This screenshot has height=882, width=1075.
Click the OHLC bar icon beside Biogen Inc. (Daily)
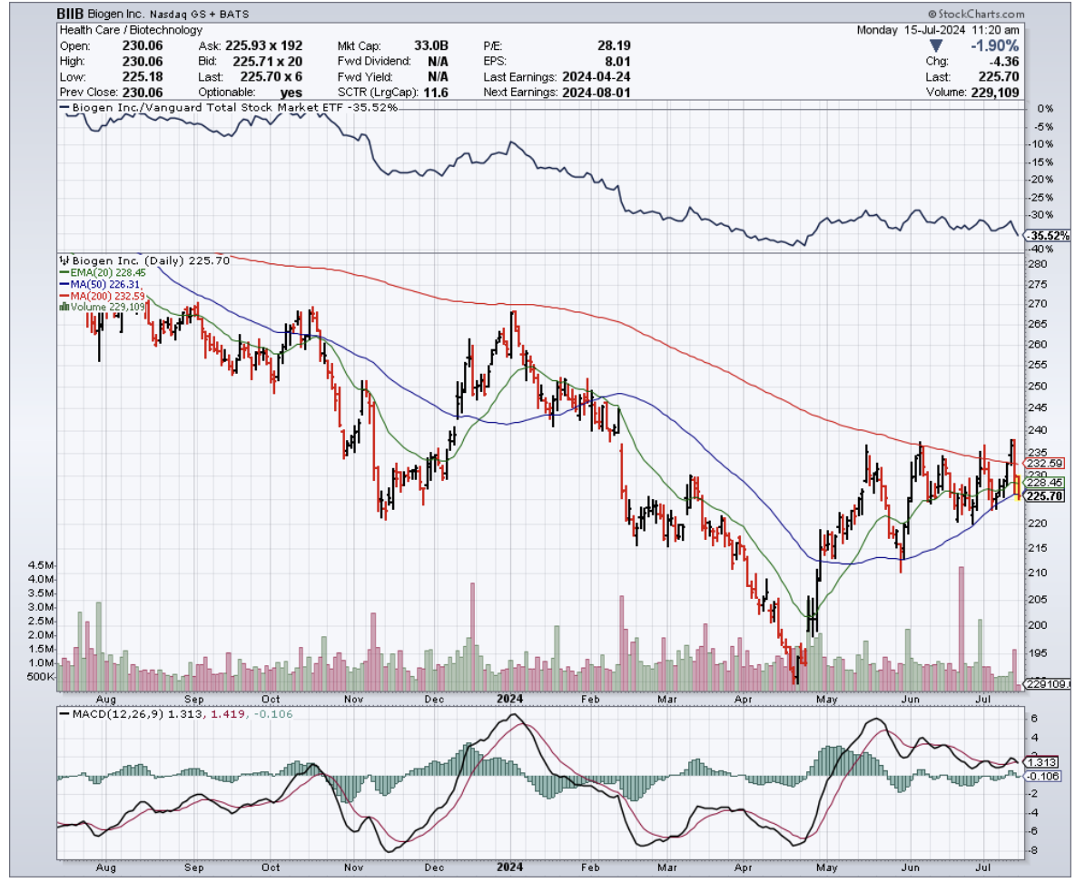[x=64, y=259]
